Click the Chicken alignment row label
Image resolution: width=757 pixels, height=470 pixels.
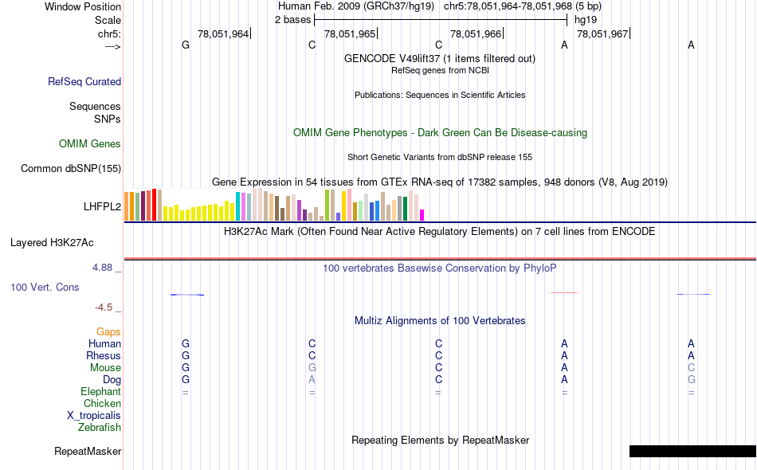(x=102, y=403)
